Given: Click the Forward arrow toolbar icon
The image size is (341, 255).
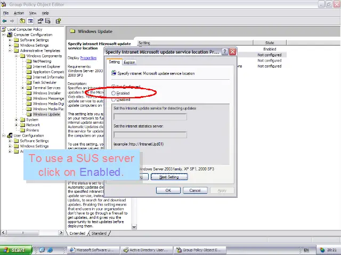Looking at the screenshot, I should [12, 21].
